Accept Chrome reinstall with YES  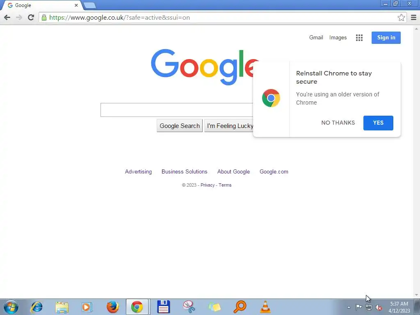click(378, 123)
